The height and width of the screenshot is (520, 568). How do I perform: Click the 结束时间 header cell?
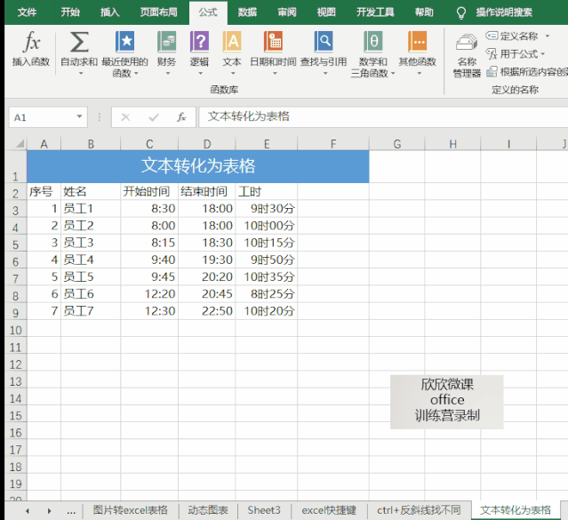pos(206,191)
